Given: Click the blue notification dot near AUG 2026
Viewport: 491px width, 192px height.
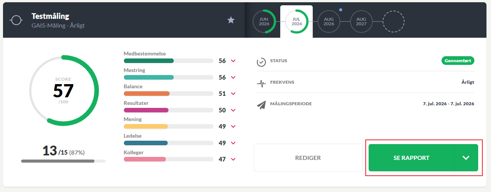Looking at the screenshot, I should 340,10.
